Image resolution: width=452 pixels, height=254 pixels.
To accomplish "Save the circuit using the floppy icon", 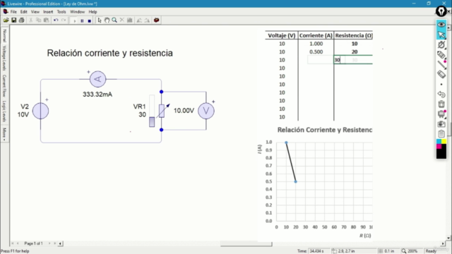I will [x=13, y=20].
